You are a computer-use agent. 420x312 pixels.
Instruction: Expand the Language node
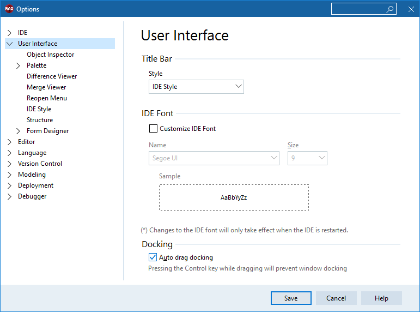point(10,153)
